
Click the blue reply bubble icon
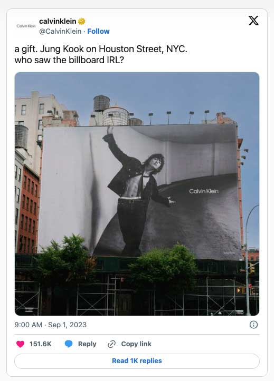pyautogui.click(x=69, y=344)
